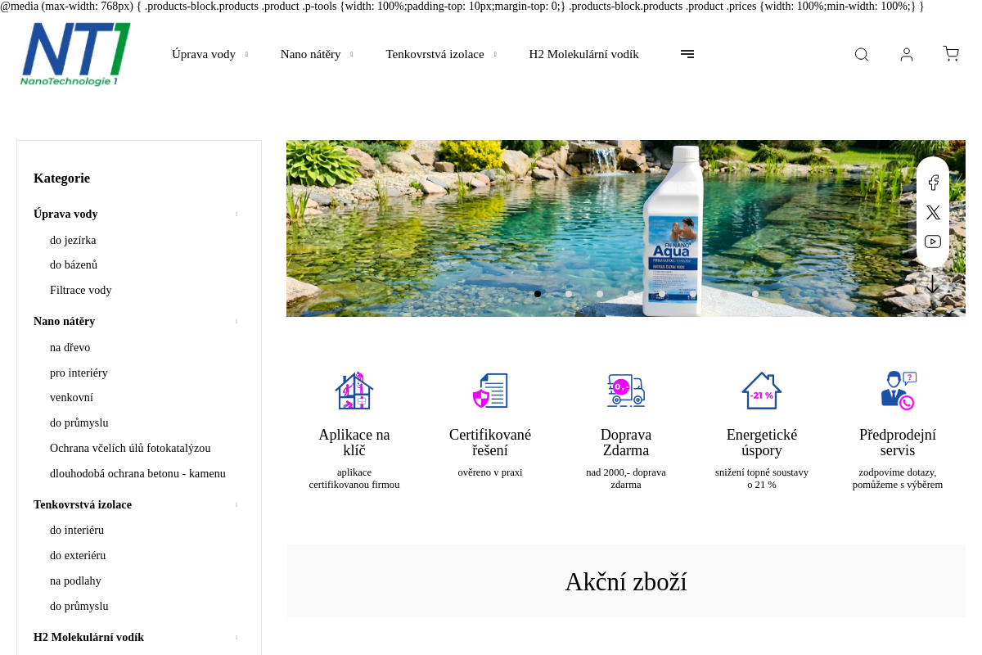Screen dimensions: 982x655
Task: Visit the Facebook social icon
Action: [933, 183]
